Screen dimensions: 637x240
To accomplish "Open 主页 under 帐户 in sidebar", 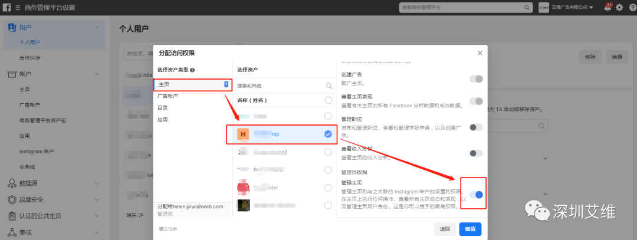I will [24, 90].
